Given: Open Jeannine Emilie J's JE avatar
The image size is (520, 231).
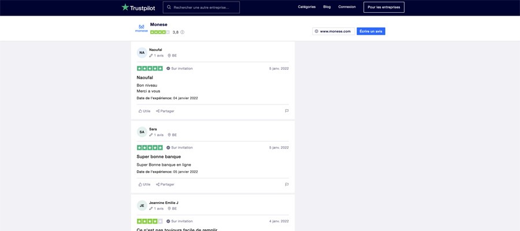Looking at the screenshot, I should pyautogui.click(x=142, y=206).
